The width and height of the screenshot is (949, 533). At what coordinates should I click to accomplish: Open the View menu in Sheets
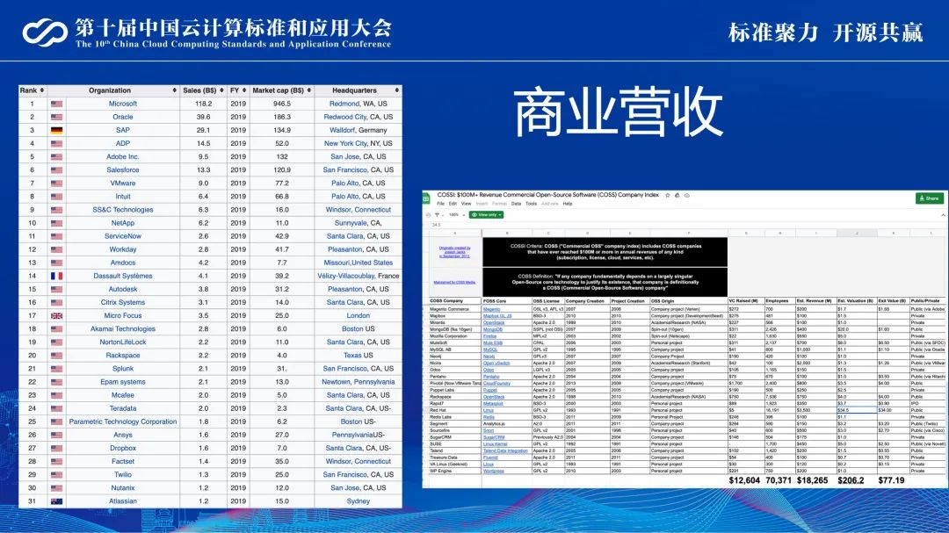coord(466,204)
